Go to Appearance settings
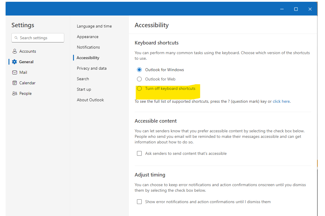 [88, 37]
